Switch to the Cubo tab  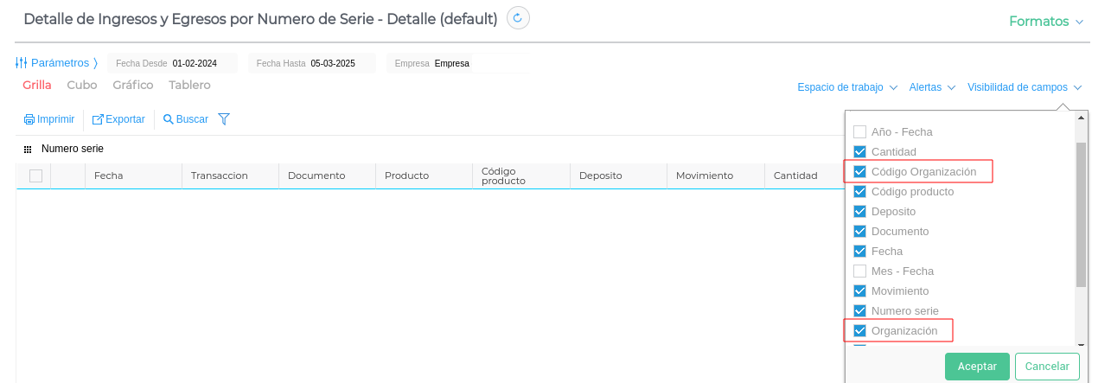click(82, 85)
